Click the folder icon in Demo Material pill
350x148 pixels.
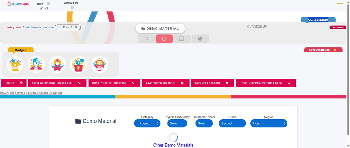pyautogui.click(x=143, y=29)
